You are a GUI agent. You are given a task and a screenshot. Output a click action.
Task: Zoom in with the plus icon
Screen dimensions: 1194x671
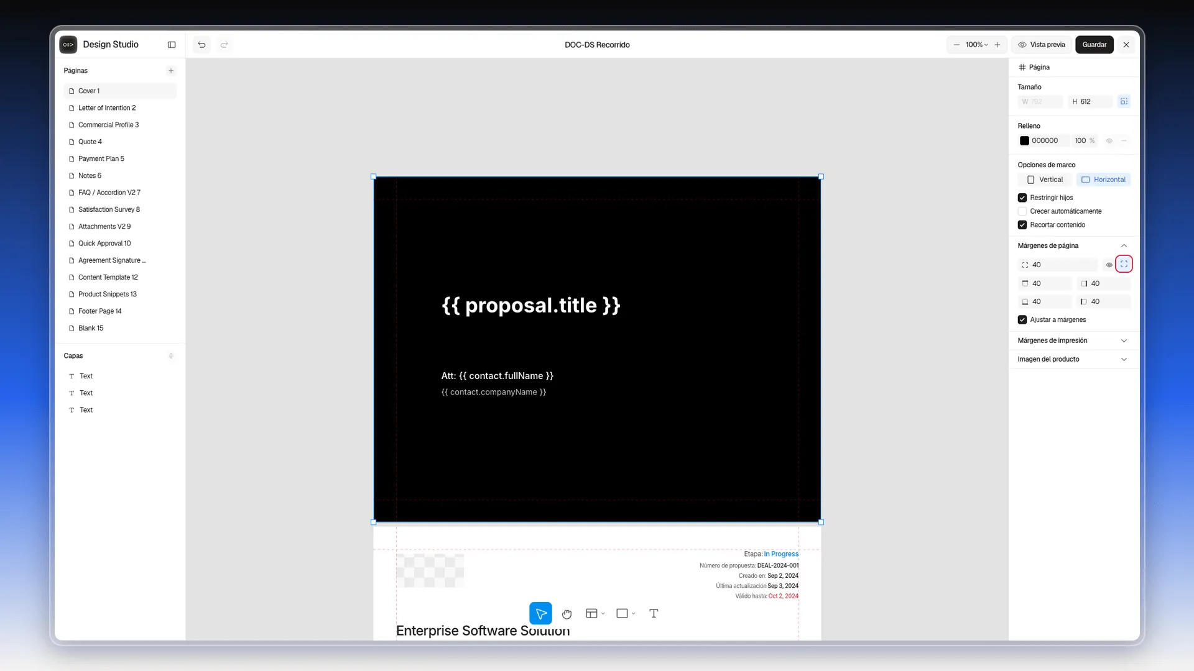coord(997,45)
